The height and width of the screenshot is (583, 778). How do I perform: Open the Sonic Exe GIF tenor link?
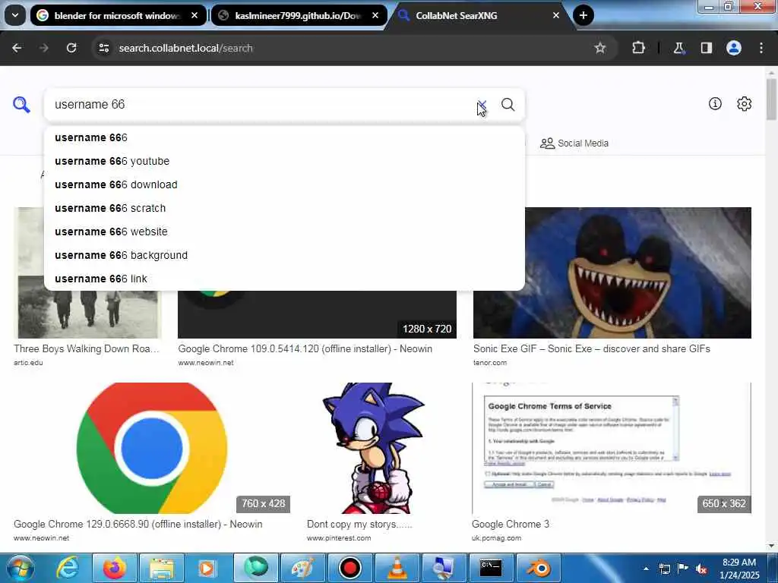click(x=591, y=348)
